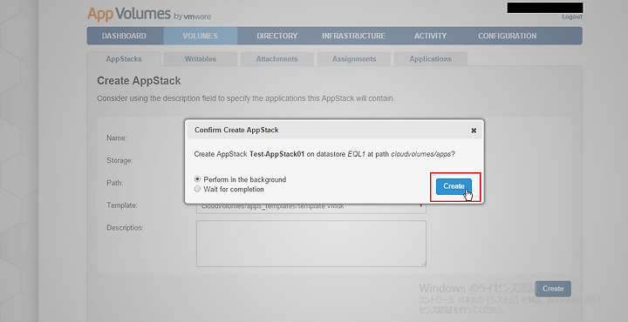Image resolution: width=628 pixels, height=322 pixels.
Task: Open the Template dropdown arrow
Action: (x=420, y=206)
